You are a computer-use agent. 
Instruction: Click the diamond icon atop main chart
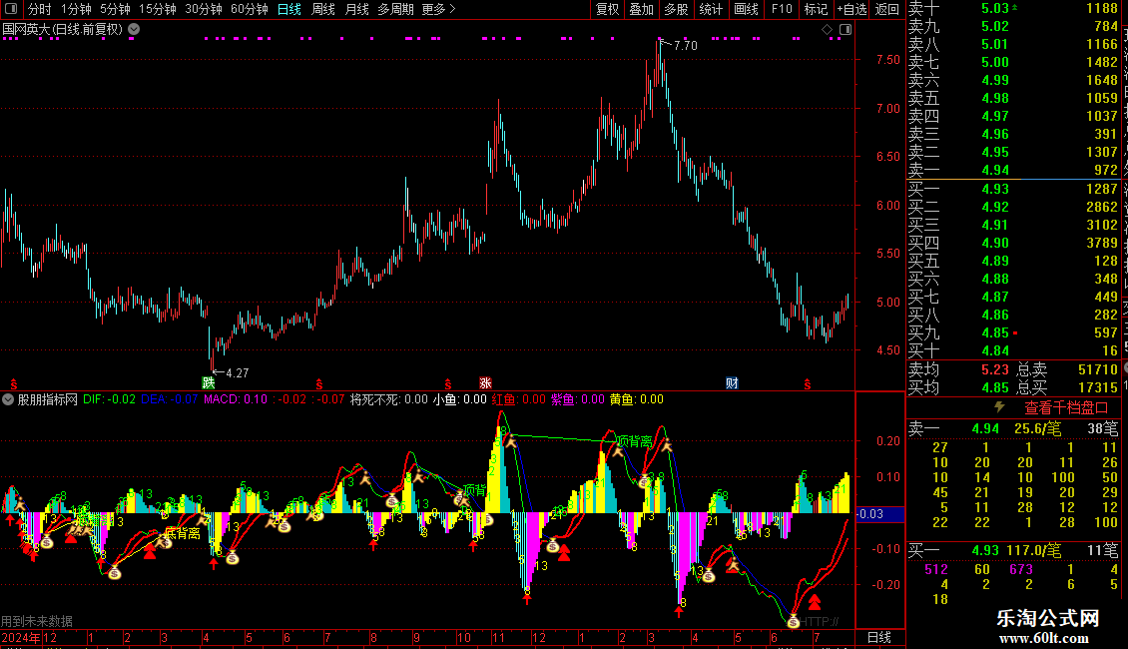click(x=827, y=30)
